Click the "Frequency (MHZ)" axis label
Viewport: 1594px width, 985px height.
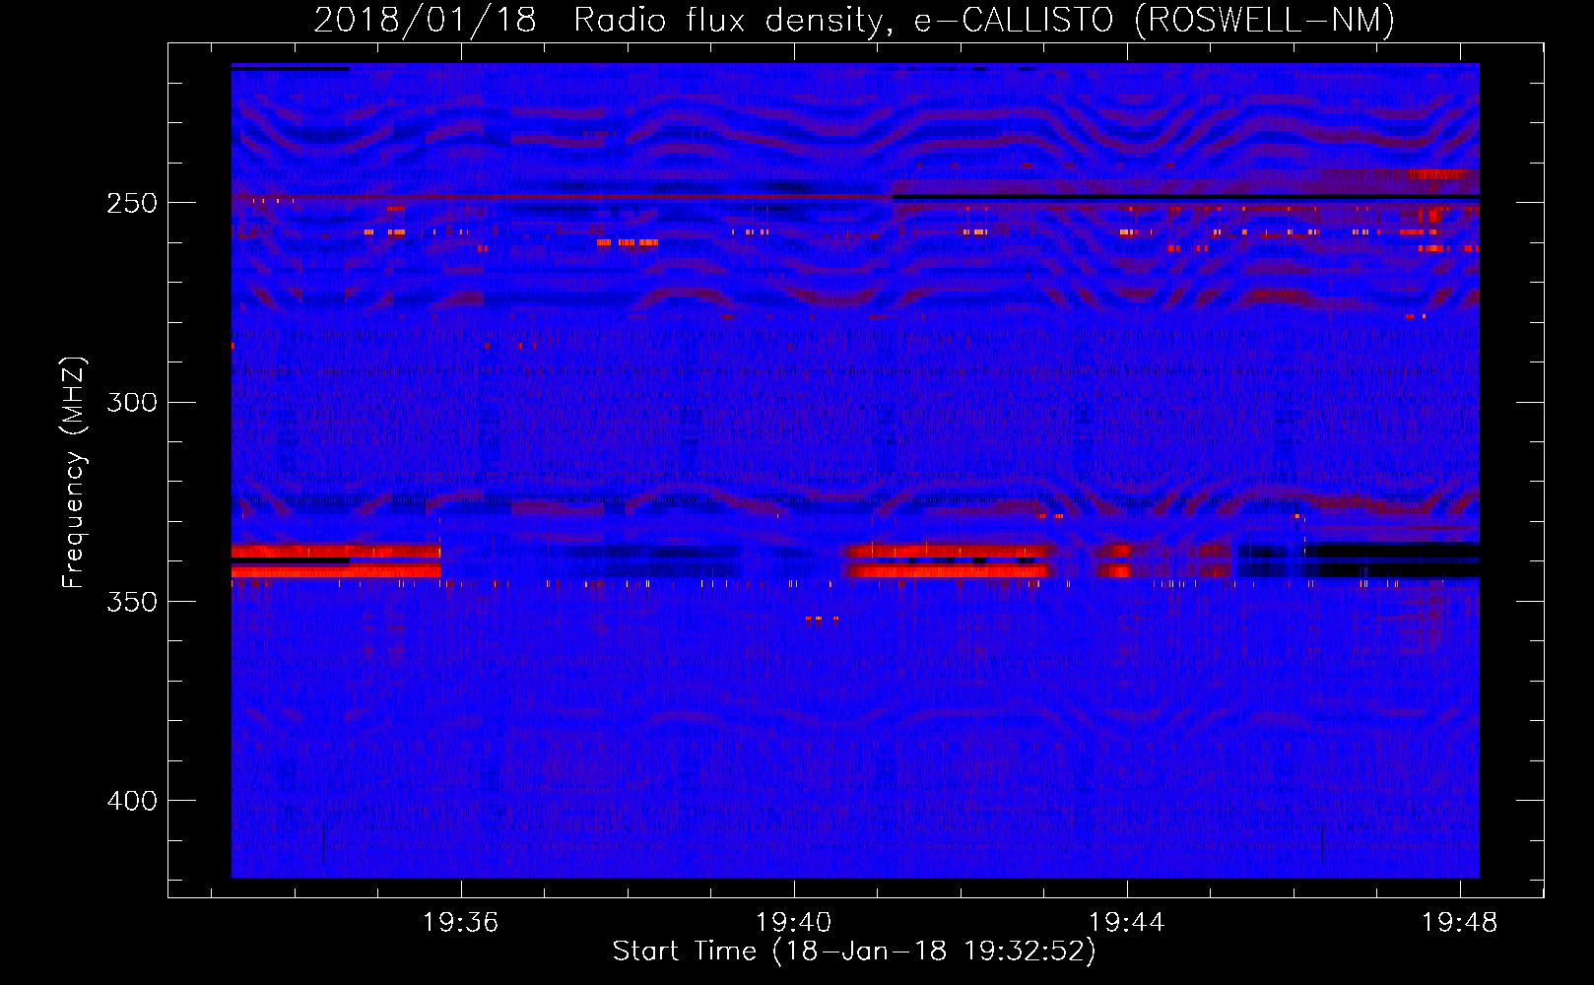tap(74, 473)
